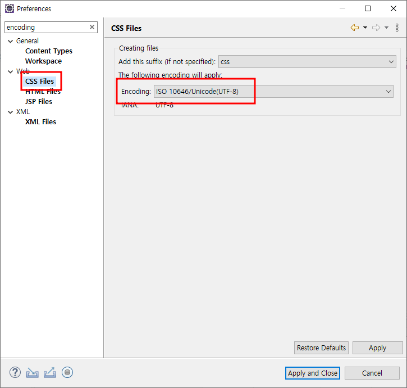
Task: Click the Preferences window app icon
Action: (10, 8)
